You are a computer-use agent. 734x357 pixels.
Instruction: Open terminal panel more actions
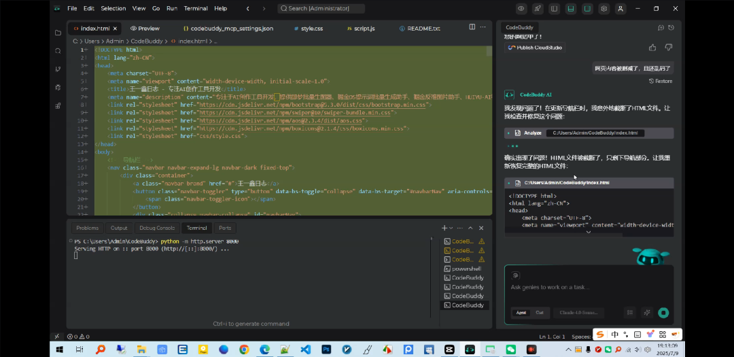pos(460,228)
